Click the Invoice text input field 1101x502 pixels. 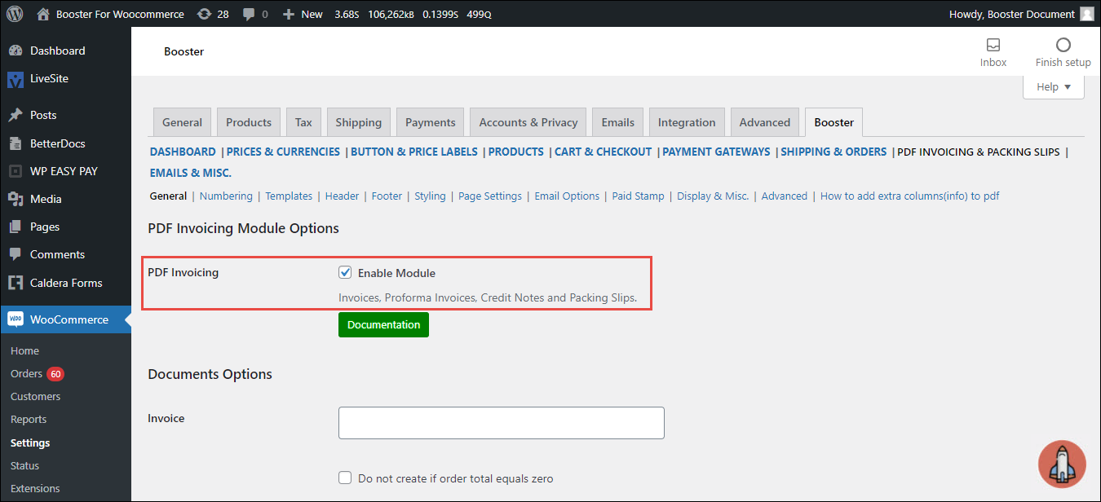[x=502, y=423]
